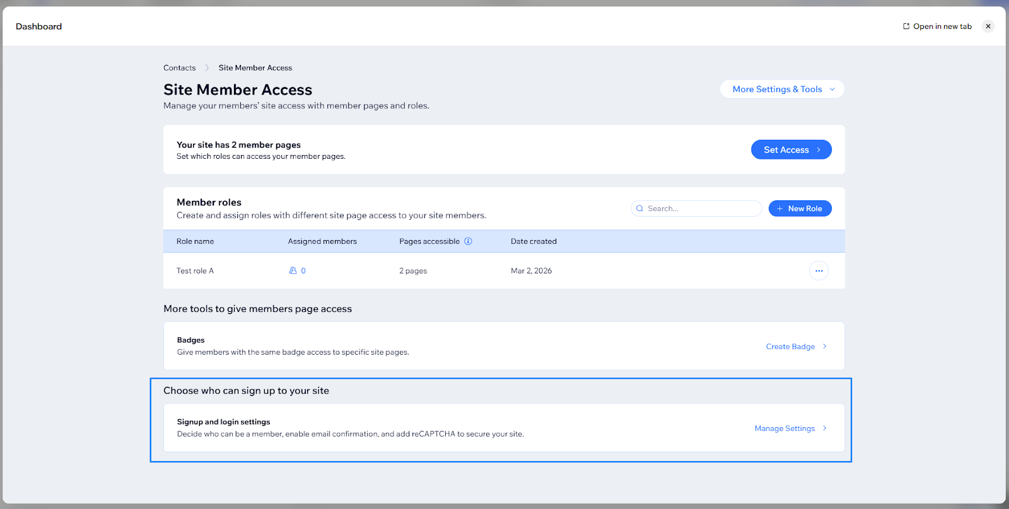Open the Create Badge link
Image resolution: width=1009 pixels, height=509 pixels.
point(790,346)
